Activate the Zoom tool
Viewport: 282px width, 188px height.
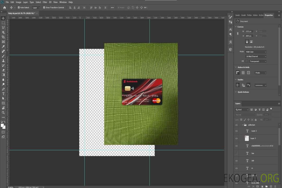click(x=3, y=113)
